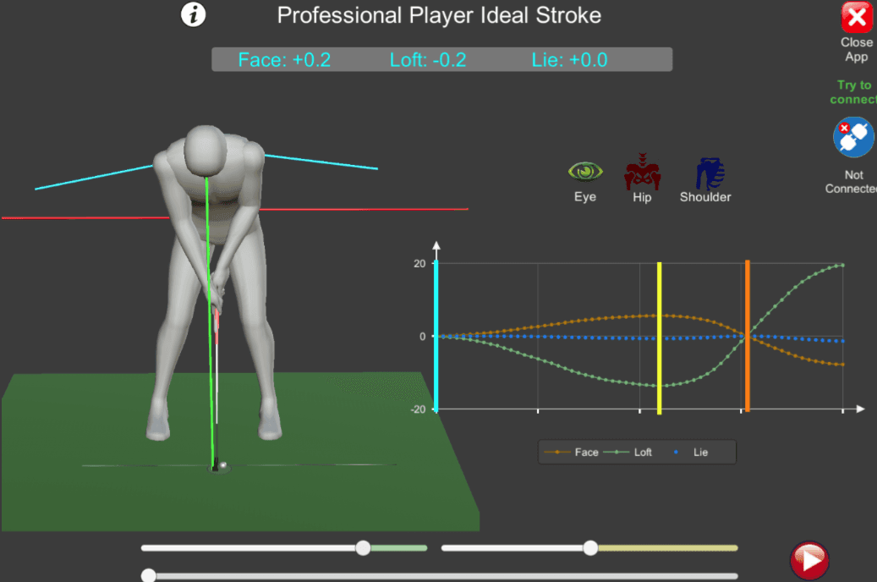877x582 pixels.
Task: Select the orange vertical marker on graph
Action: pos(748,337)
